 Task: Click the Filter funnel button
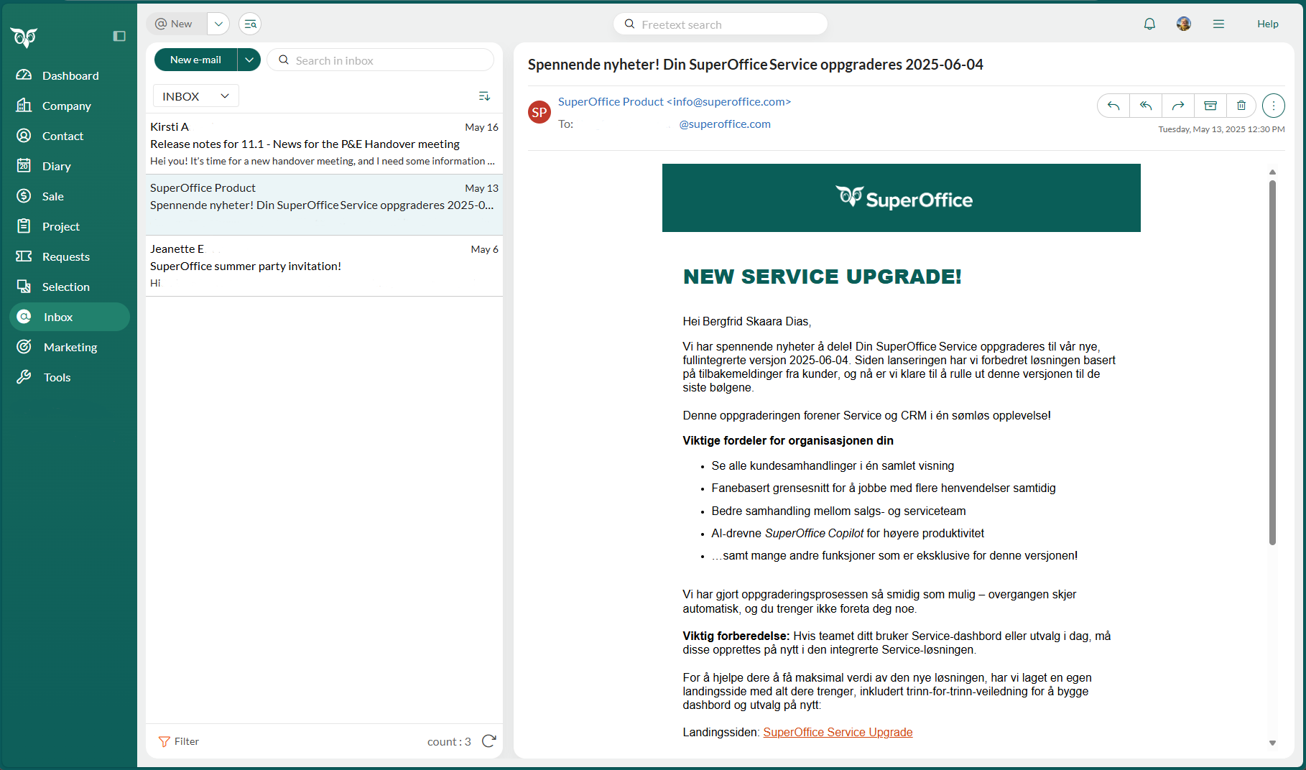point(178,741)
